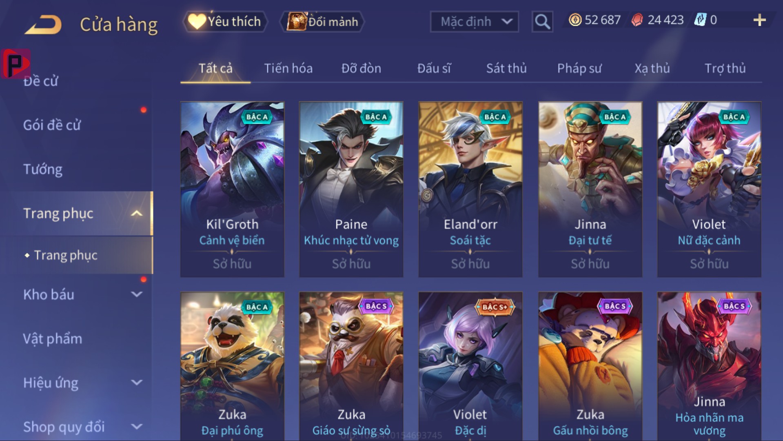Screen dimensions: 783x441
Task: Switch to the Sát thủ tab
Action: (506, 68)
